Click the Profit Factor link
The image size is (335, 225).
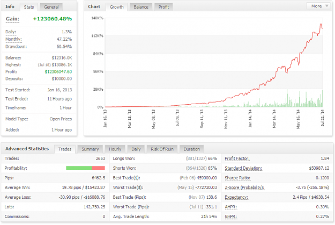[237, 158]
